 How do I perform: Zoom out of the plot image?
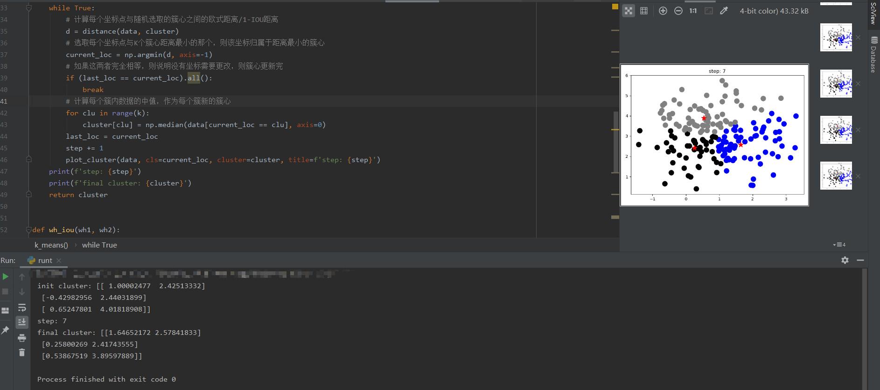point(678,11)
